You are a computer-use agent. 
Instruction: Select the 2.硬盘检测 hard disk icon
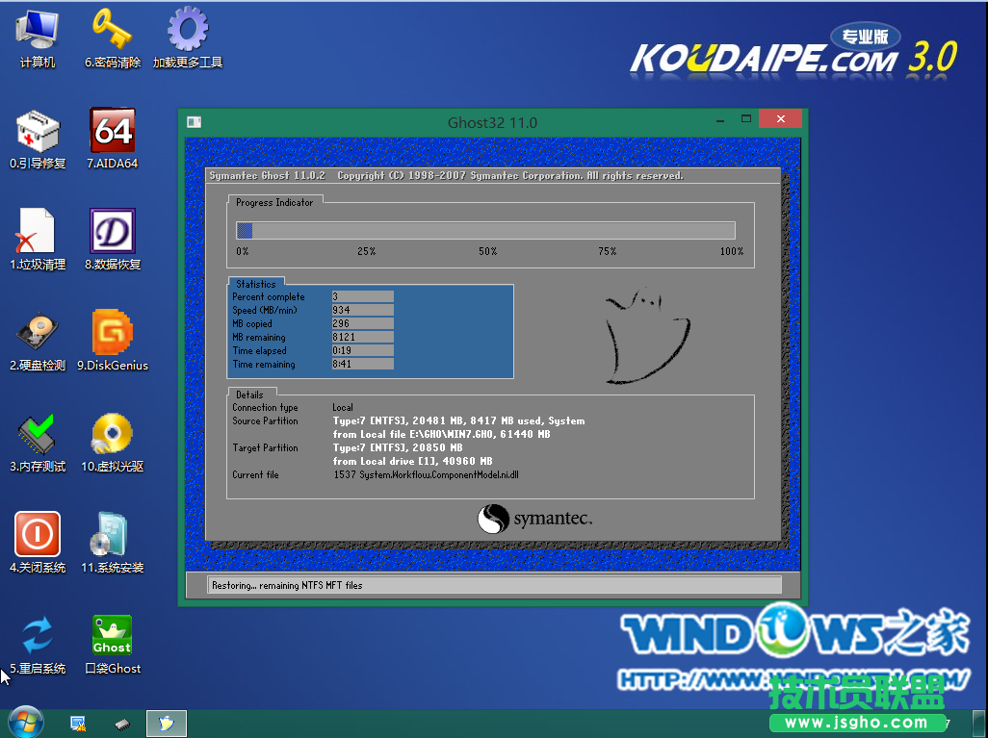pos(38,333)
